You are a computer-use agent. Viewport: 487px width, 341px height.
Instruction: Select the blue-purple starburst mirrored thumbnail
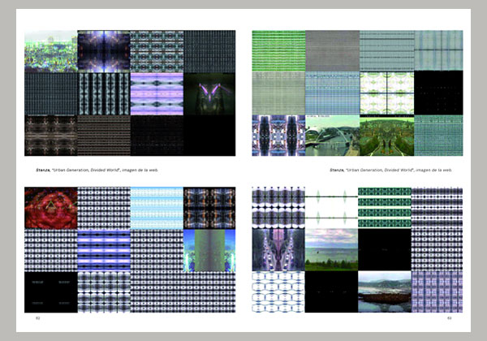103,51
